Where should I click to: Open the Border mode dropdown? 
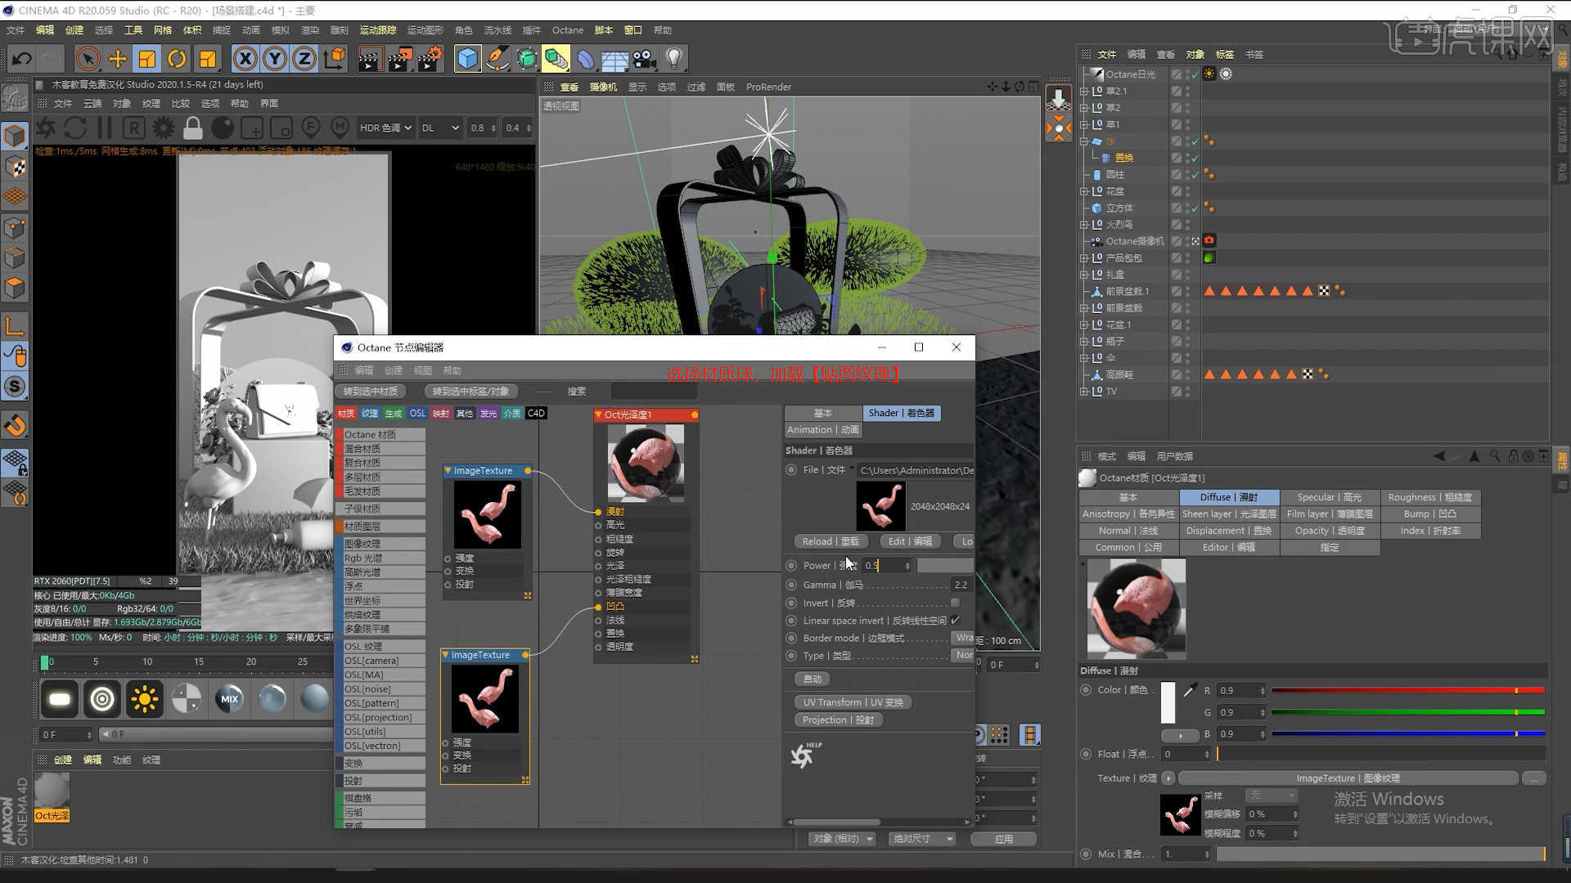click(964, 638)
